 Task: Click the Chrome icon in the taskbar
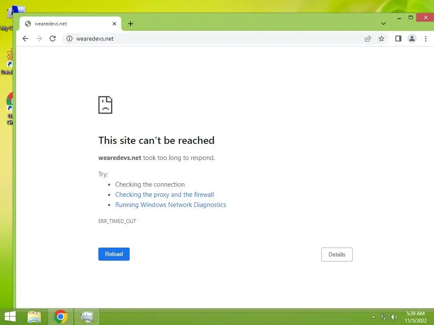[61, 317]
